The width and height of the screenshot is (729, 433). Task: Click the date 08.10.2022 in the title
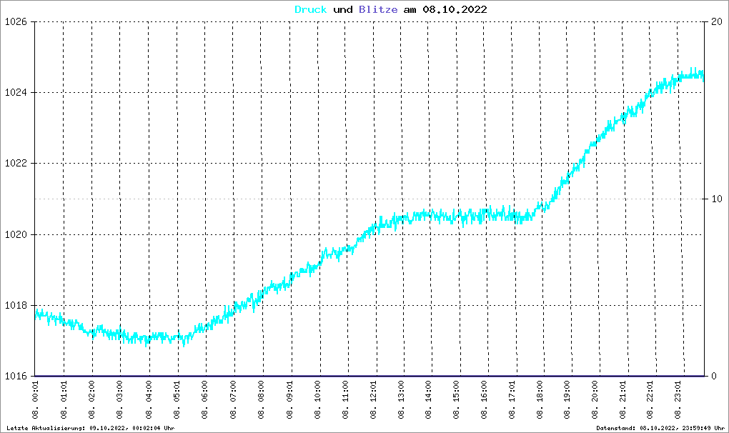pyautogui.click(x=455, y=9)
